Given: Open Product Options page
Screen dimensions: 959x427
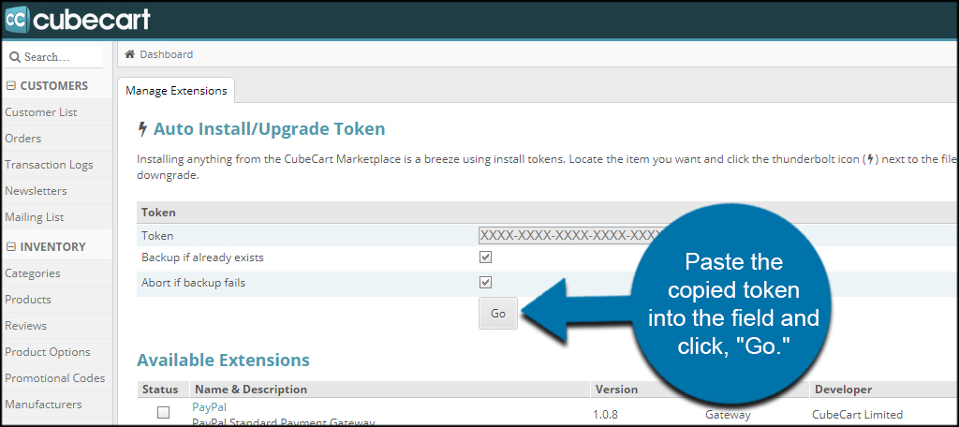Looking at the screenshot, I should 48,352.
